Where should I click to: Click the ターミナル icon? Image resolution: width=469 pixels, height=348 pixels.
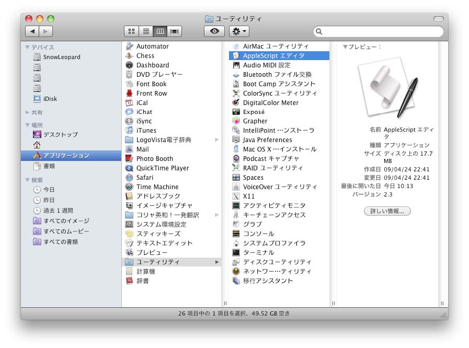click(236, 252)
